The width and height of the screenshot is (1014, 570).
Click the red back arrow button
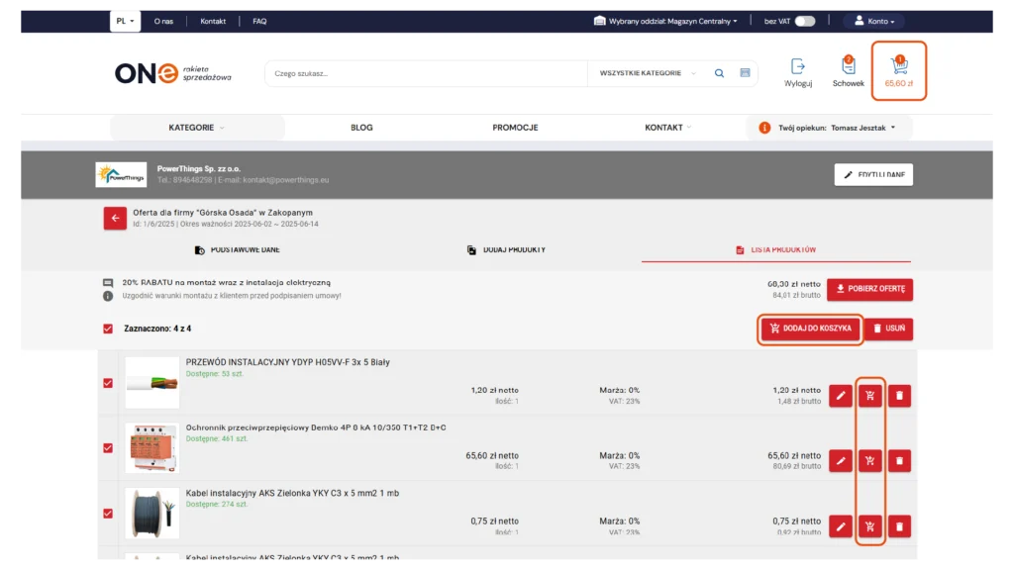115,219
